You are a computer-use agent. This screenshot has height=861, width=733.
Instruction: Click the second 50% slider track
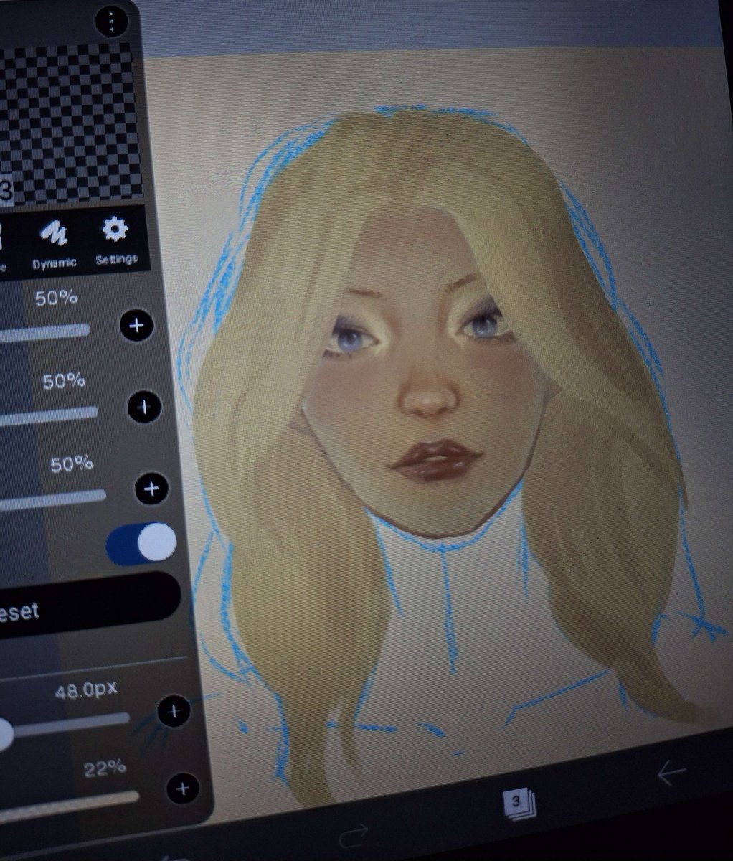click(49, 414)
